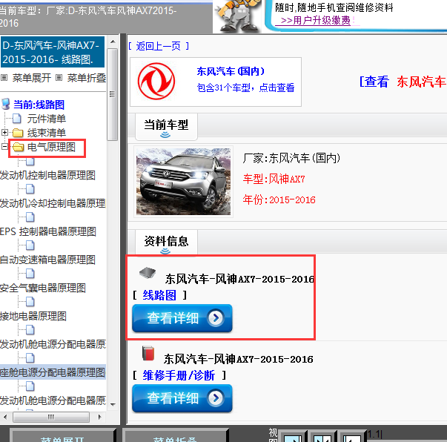Open 自动变速箱电器原理图
The image size is (447, 442).
click(x=47, y=260)
